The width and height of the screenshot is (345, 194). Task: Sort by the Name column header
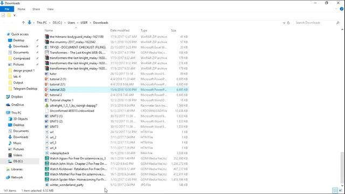(x=49, y=30)
